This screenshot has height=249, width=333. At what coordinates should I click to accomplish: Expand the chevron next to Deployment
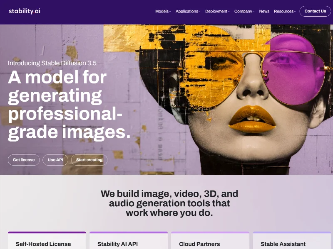tap(229, 12)
